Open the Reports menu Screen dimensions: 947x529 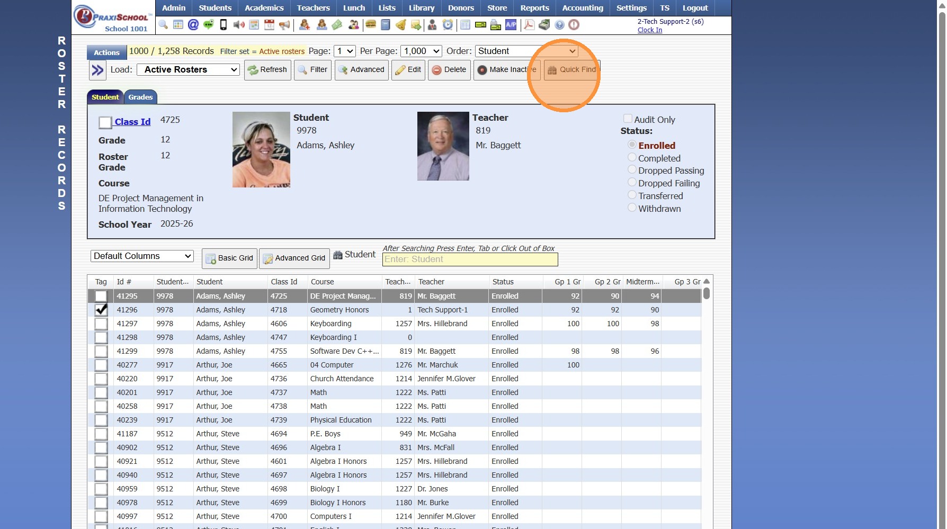click(x=534, y=8)
